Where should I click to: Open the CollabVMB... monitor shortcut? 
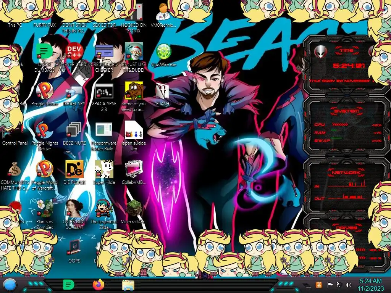[x=134, y=173]
